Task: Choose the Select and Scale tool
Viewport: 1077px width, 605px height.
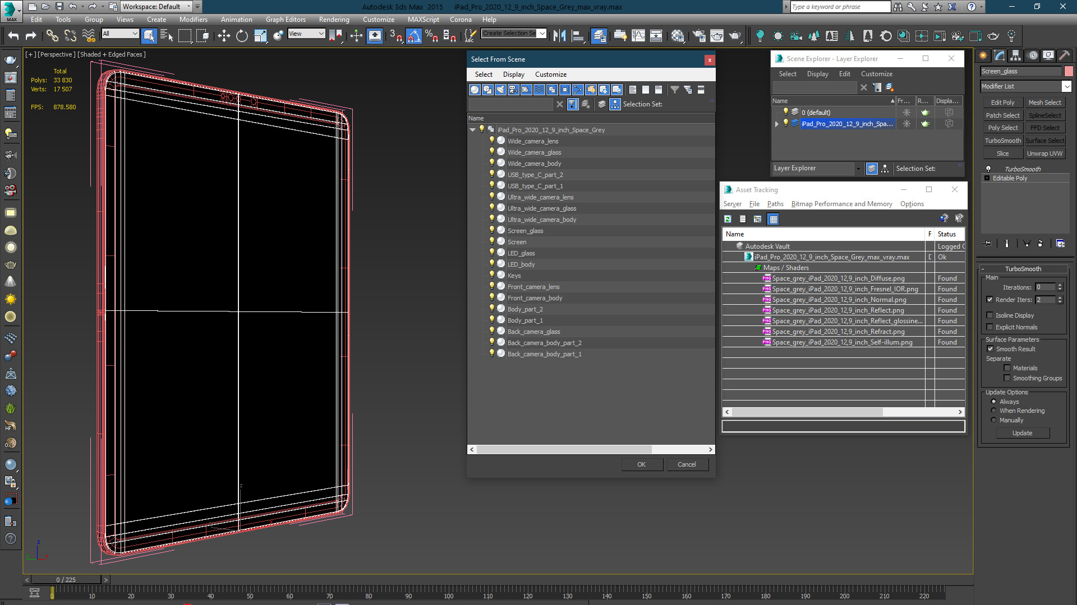Action: [260, 36]
